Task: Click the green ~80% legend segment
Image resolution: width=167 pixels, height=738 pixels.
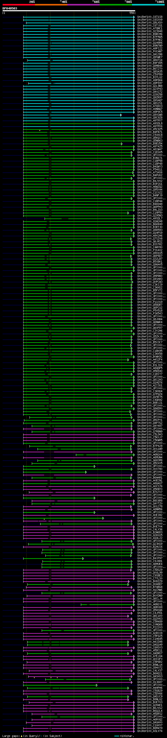Action: tap(116, 5)
